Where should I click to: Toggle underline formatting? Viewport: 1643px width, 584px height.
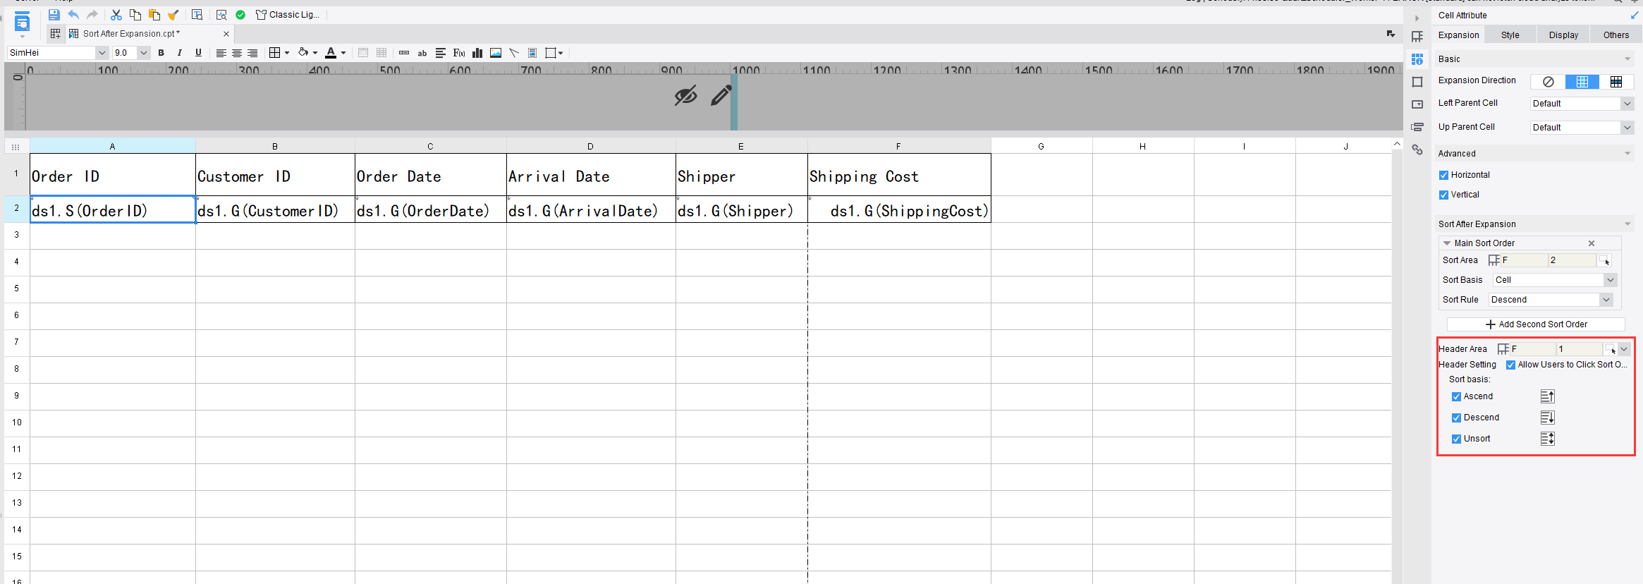[198, 53]
